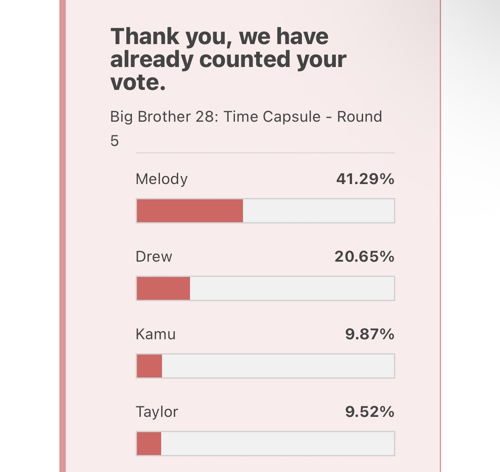Viewport: 500px width, 472px height.
Task: Click the 9.87% result for Kamu
Action: (370, 334)
